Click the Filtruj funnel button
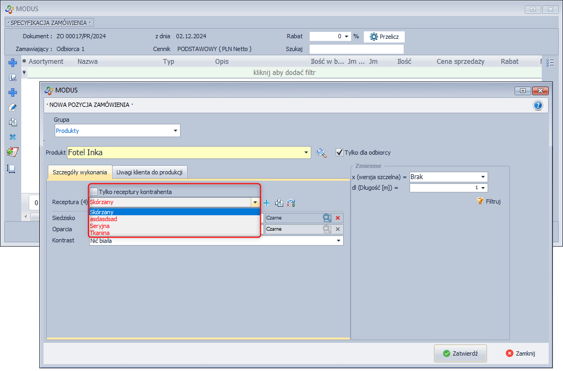 [488, 201]
